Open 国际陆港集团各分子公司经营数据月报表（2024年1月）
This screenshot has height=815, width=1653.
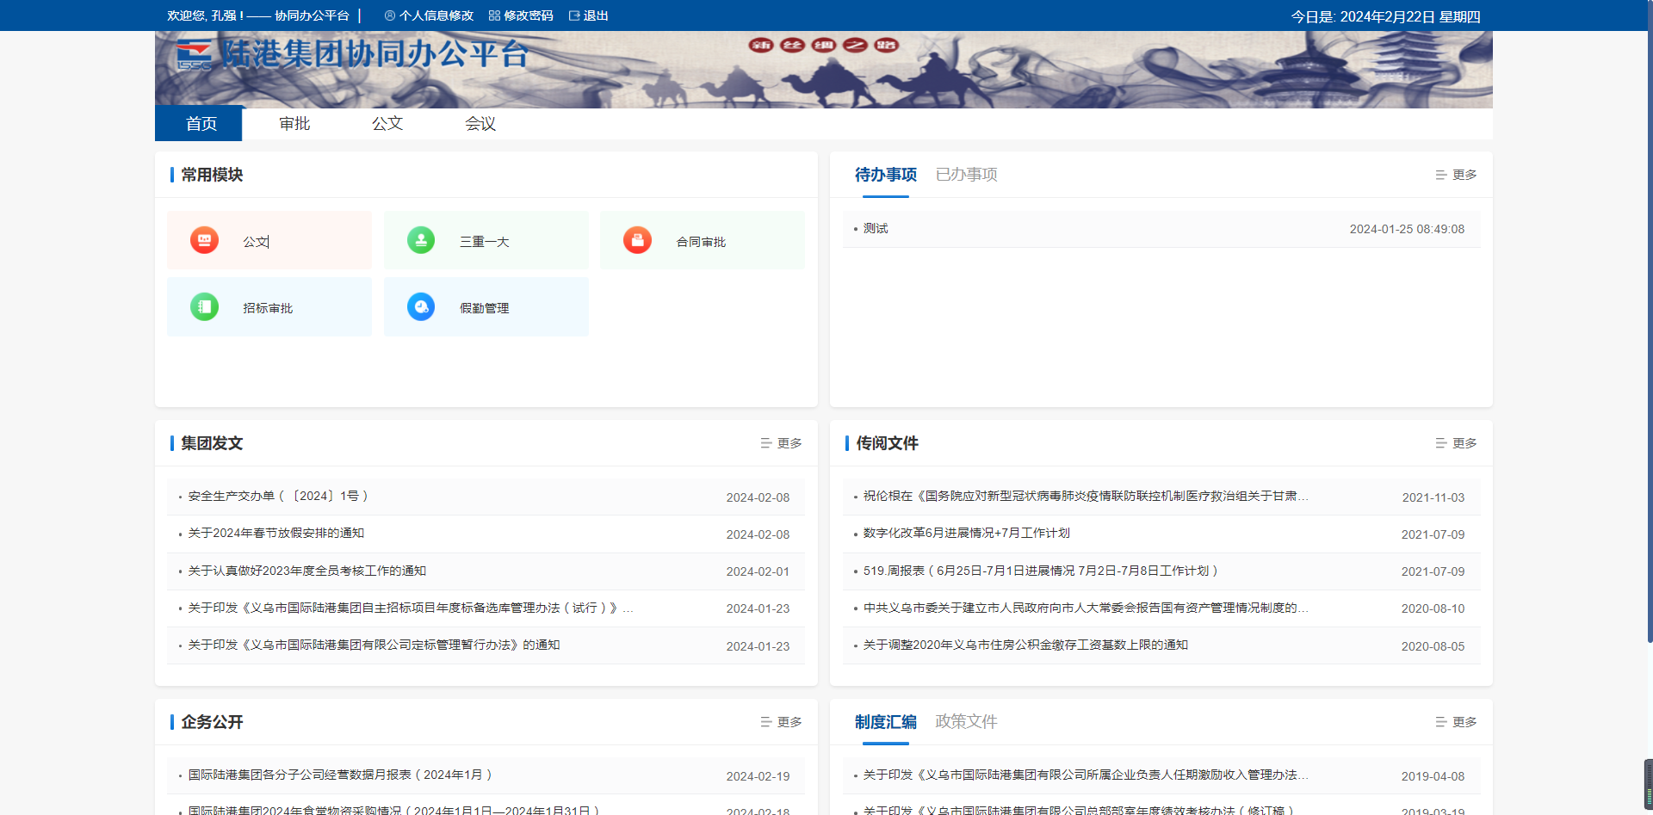341,775
